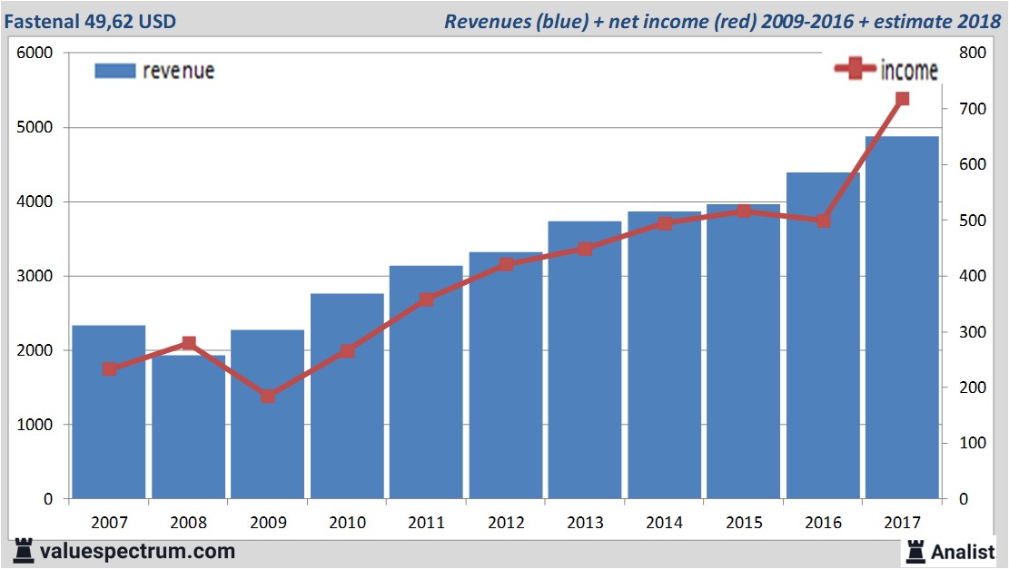Screen dimensions: 1009x569
Task: Click the "2007" year axis label
Action: pyautogui.click(x=109, y=522)
